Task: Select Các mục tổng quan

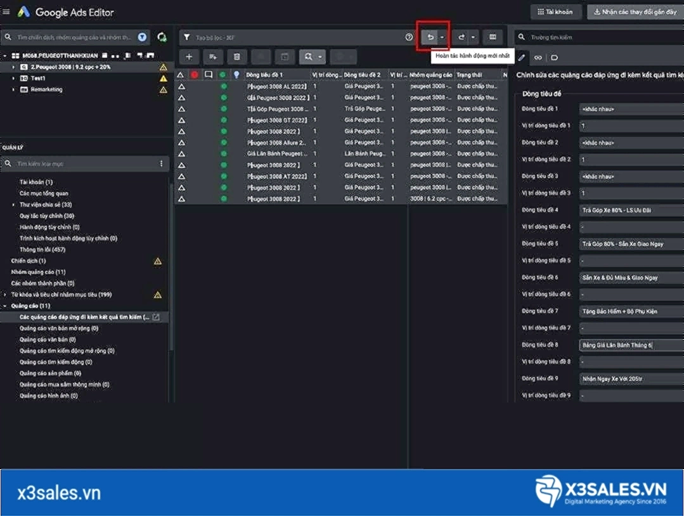Action: coord(44,193)
